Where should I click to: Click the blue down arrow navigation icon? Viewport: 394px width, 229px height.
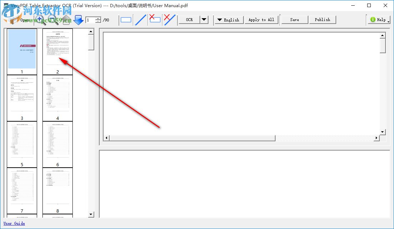[x=78, y=20]
